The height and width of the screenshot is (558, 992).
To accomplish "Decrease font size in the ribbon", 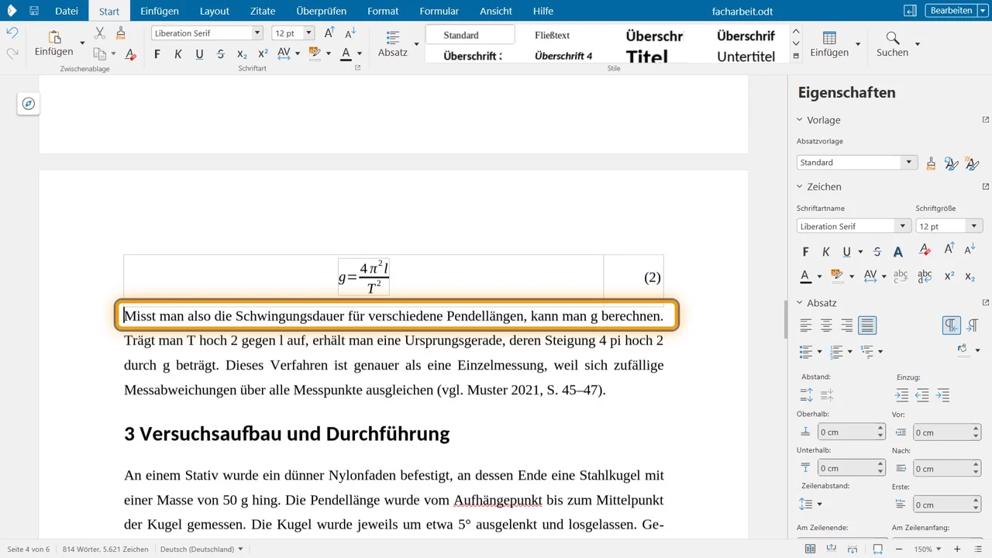I will point(350,33).
